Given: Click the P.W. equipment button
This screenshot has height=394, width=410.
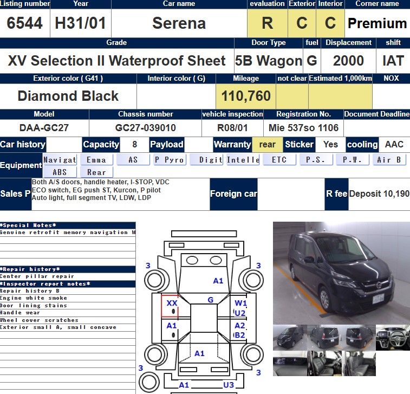Looking at the screenshot, I should [x=353, y=159].
